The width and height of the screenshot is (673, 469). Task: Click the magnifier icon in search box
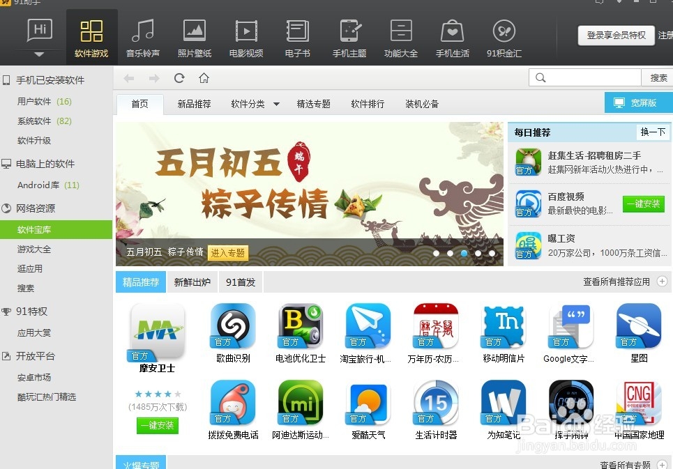540,77
